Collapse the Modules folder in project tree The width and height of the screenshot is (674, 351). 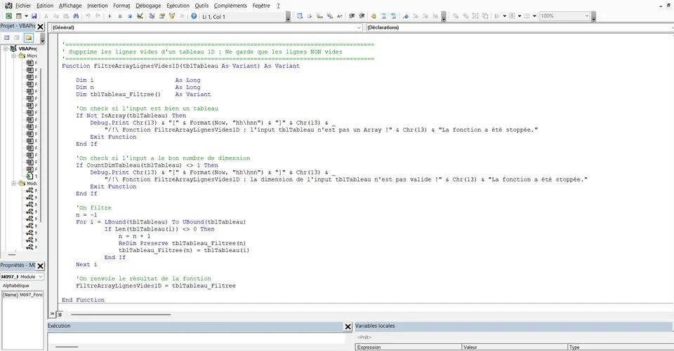click(x=14, y=184)
